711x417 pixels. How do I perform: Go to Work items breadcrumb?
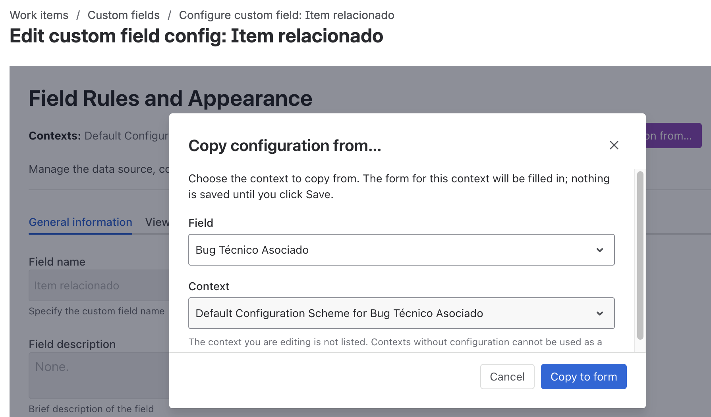point(39,15)
